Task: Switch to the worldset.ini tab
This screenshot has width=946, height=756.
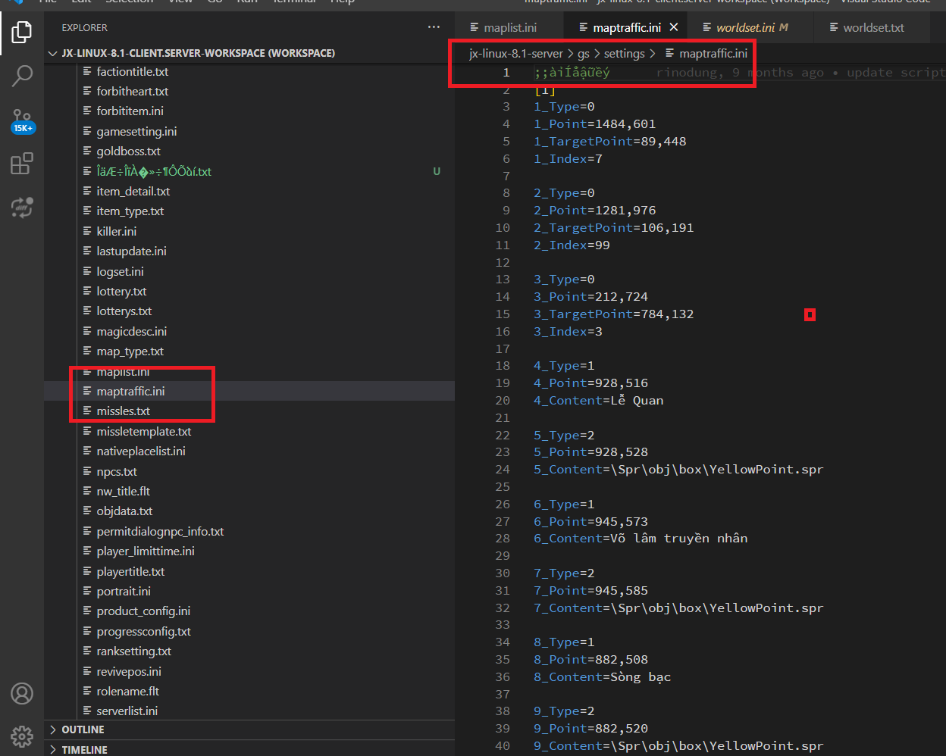Action: [x=745, y=26]
